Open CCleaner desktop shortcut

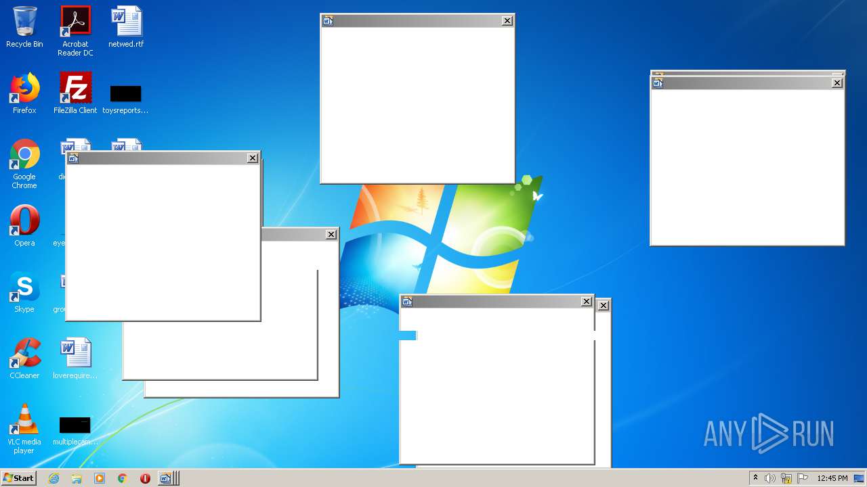(x=24, y=358)
